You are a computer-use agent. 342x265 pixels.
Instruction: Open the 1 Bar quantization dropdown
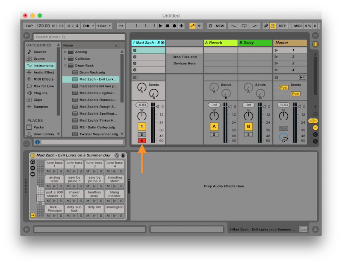coord(103,26)
